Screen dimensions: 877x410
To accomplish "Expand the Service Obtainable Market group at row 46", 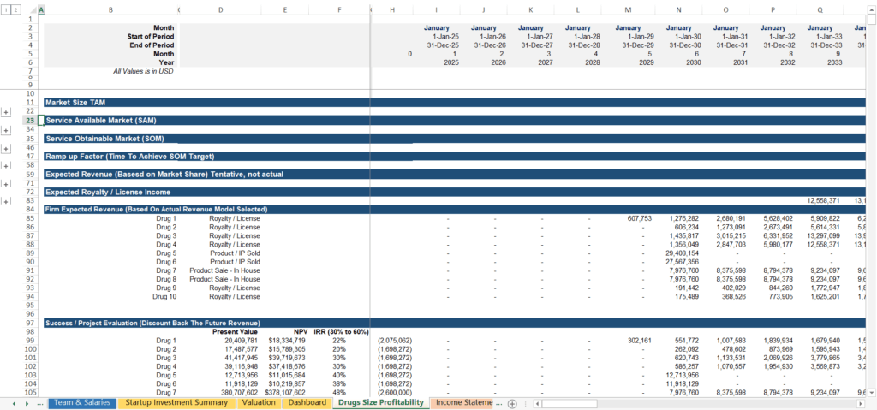I will point(7,147).
